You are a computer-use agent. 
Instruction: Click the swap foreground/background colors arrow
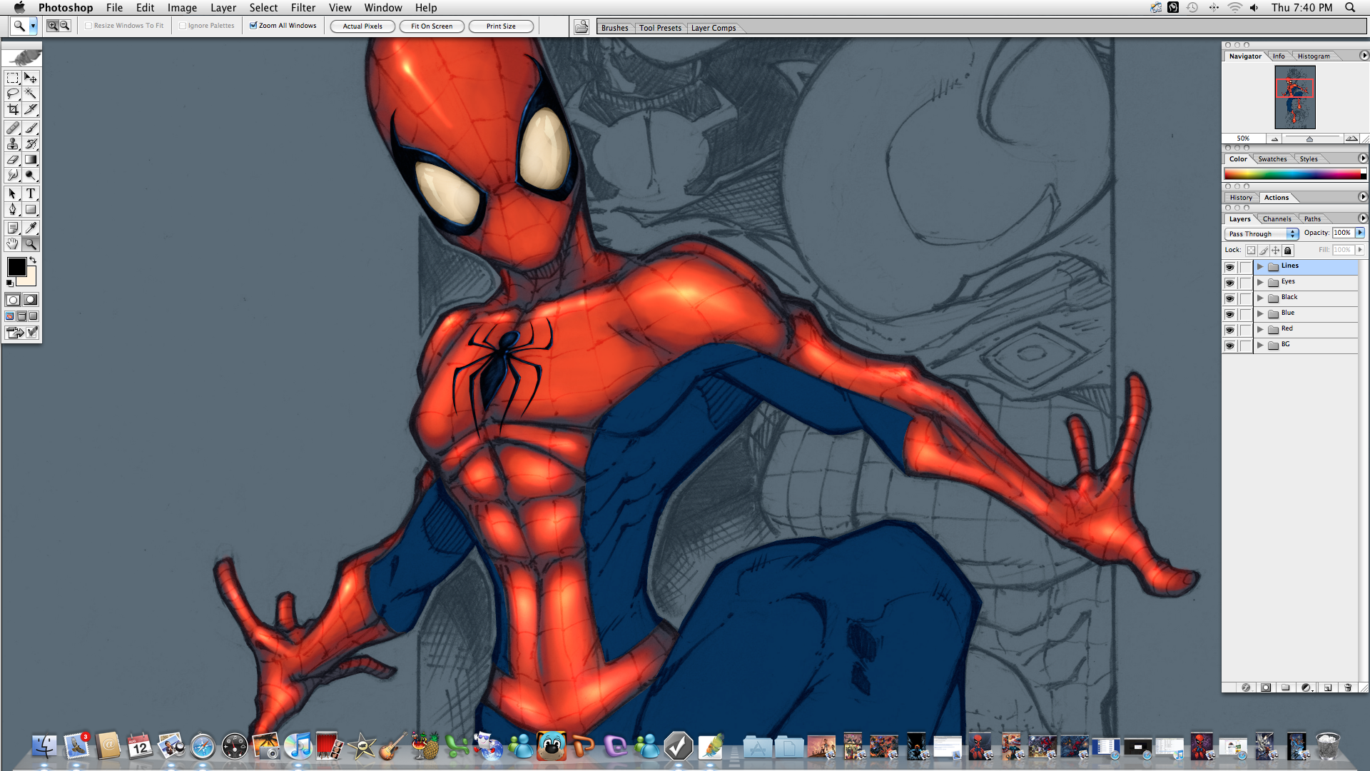point(33,260)
